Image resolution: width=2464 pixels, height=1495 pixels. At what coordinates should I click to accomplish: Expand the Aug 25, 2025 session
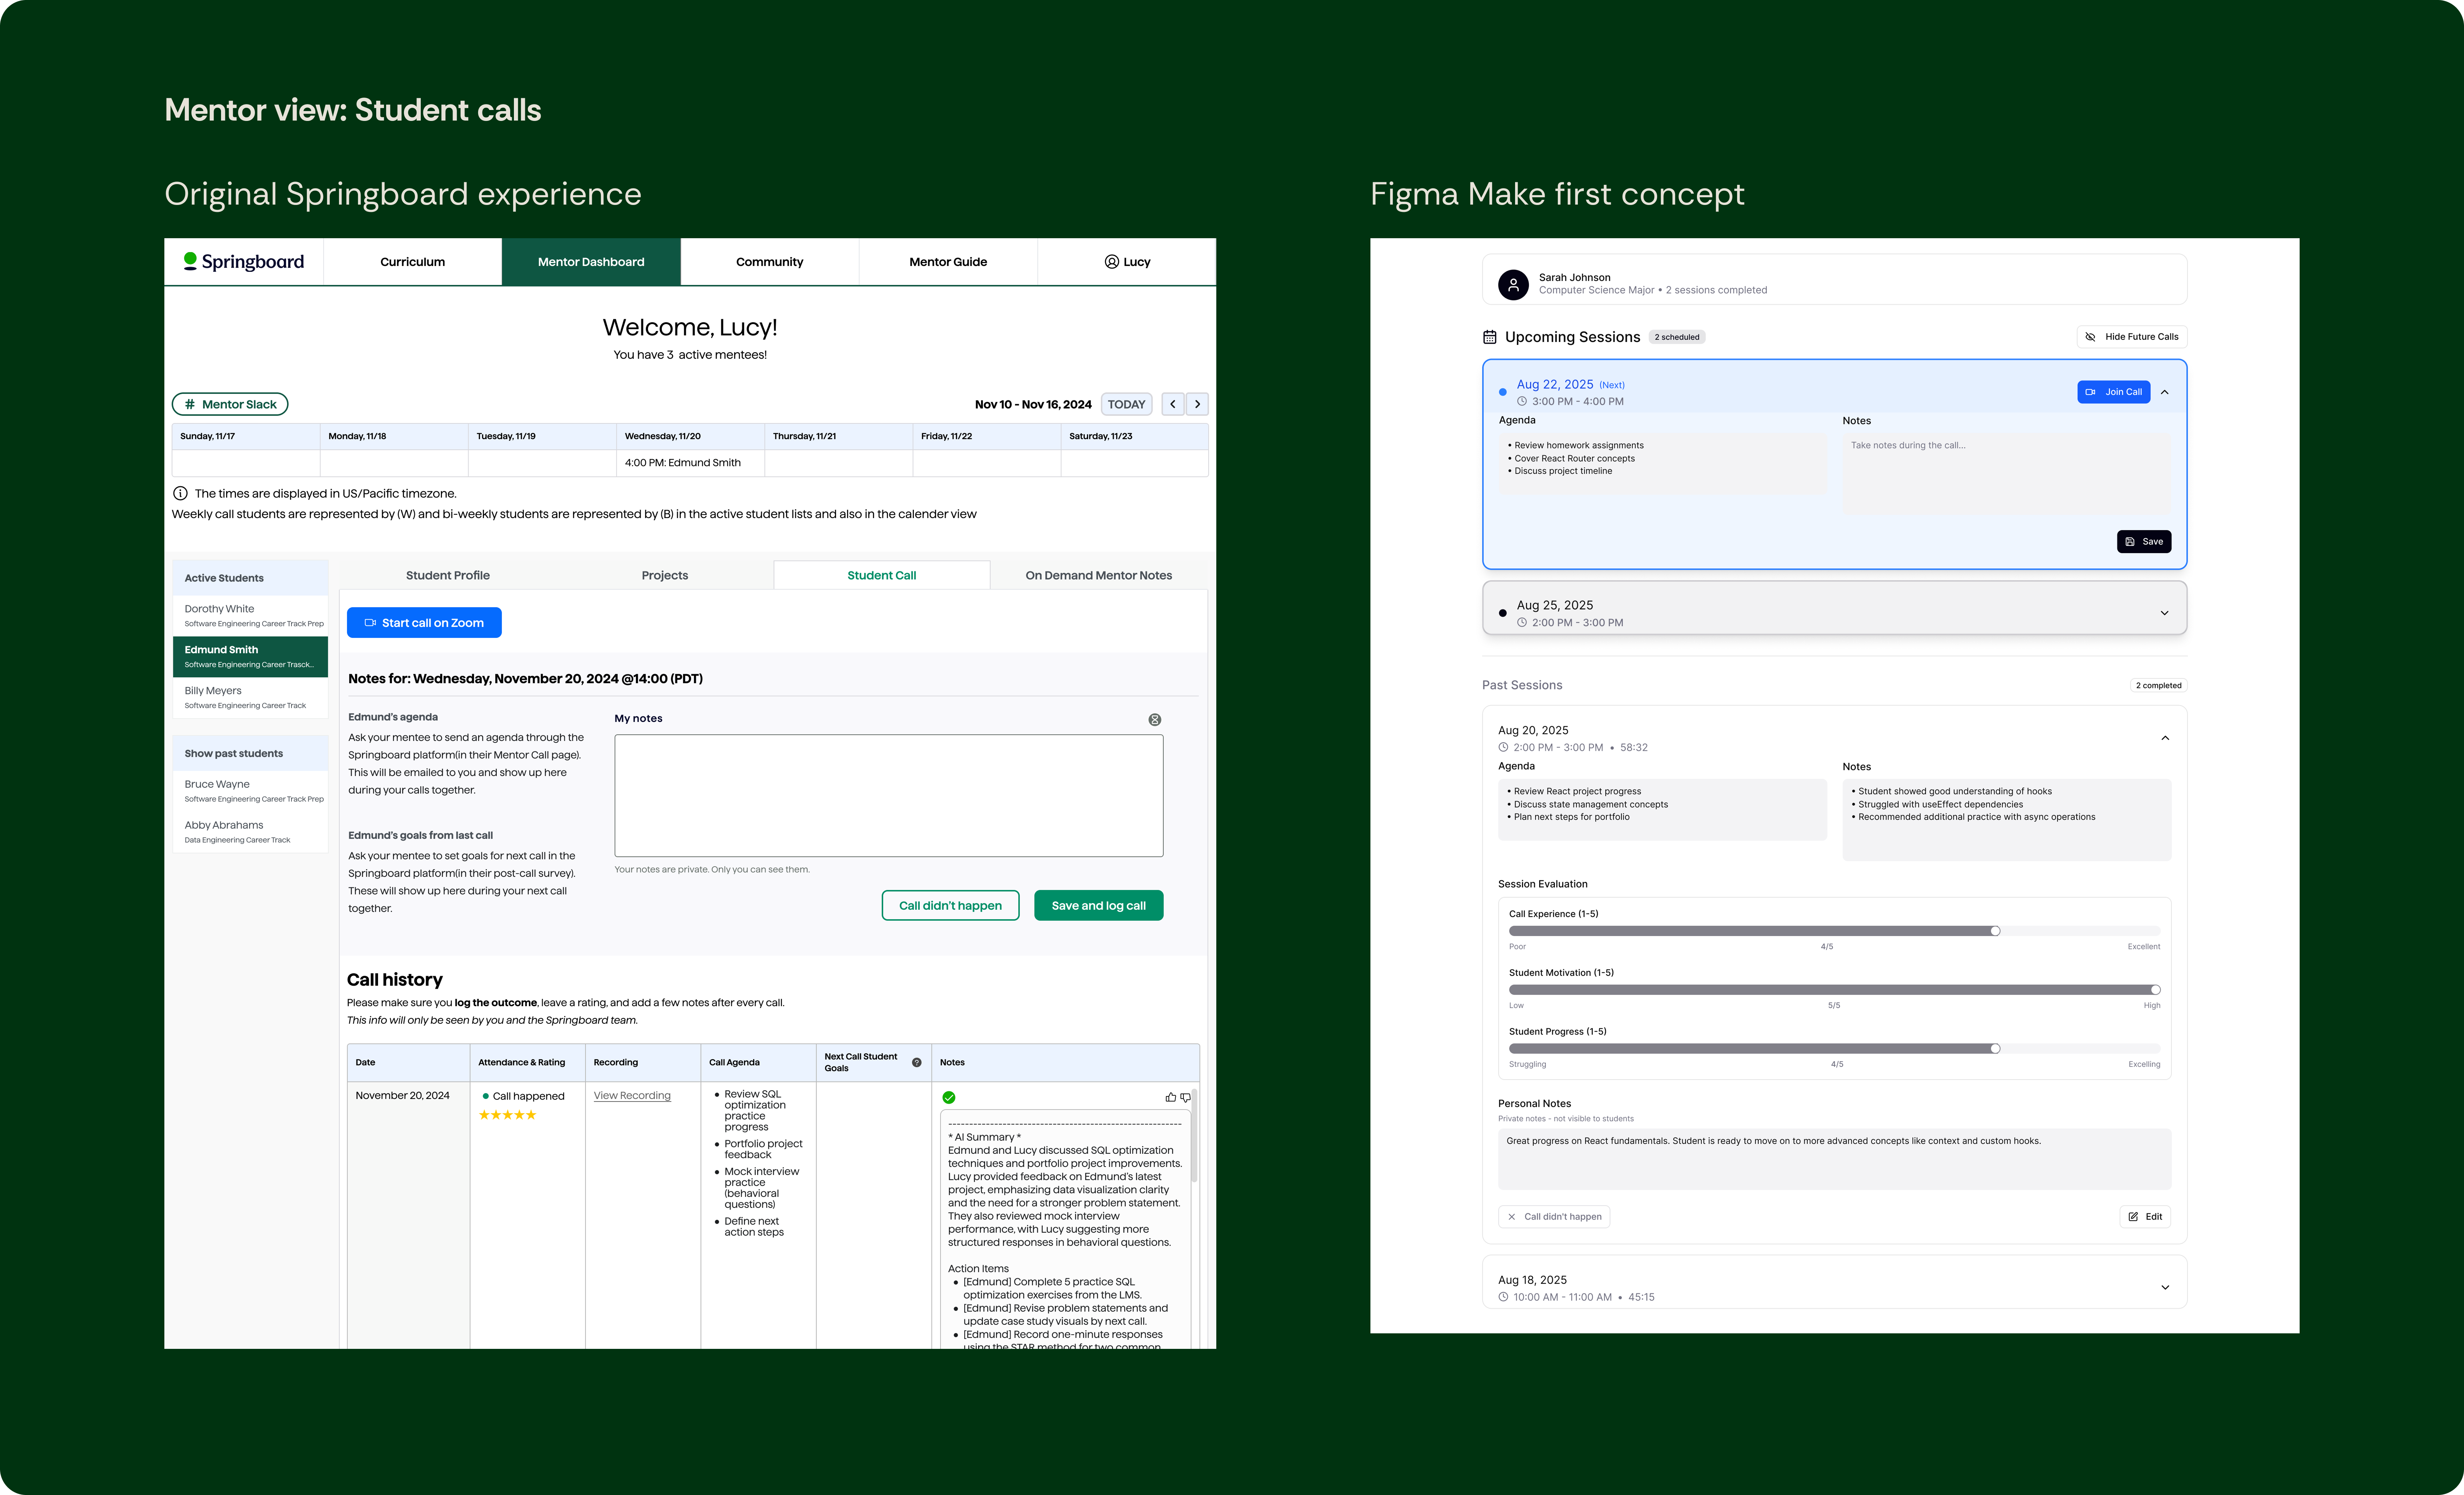click(x=2165, y=613)
